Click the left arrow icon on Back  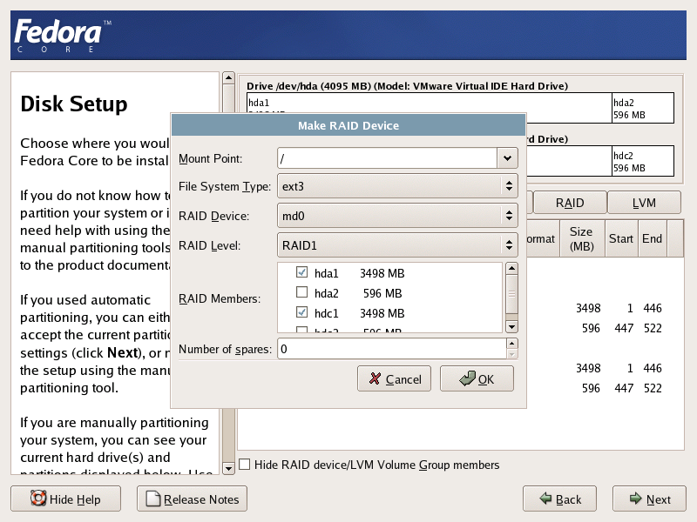(x=545, y=499)
